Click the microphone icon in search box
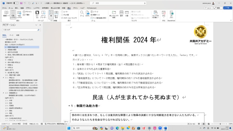 (x=145, y=3)
